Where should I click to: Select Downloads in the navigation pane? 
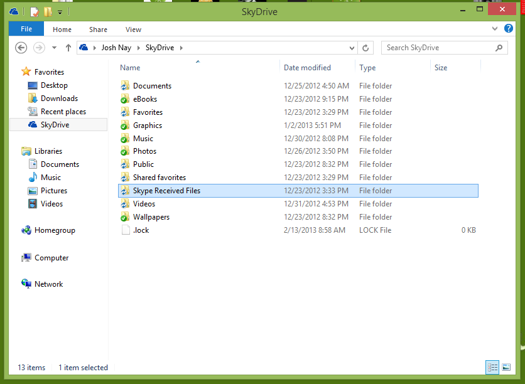coord(59,99)
